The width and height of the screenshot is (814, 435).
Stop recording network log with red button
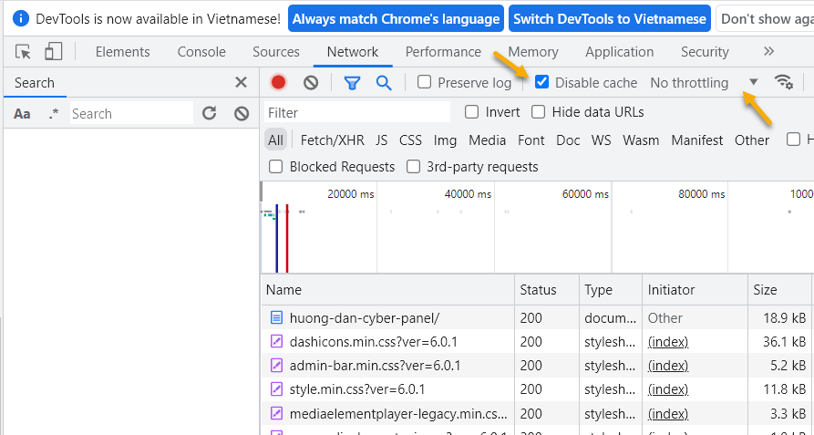point(279,83)
